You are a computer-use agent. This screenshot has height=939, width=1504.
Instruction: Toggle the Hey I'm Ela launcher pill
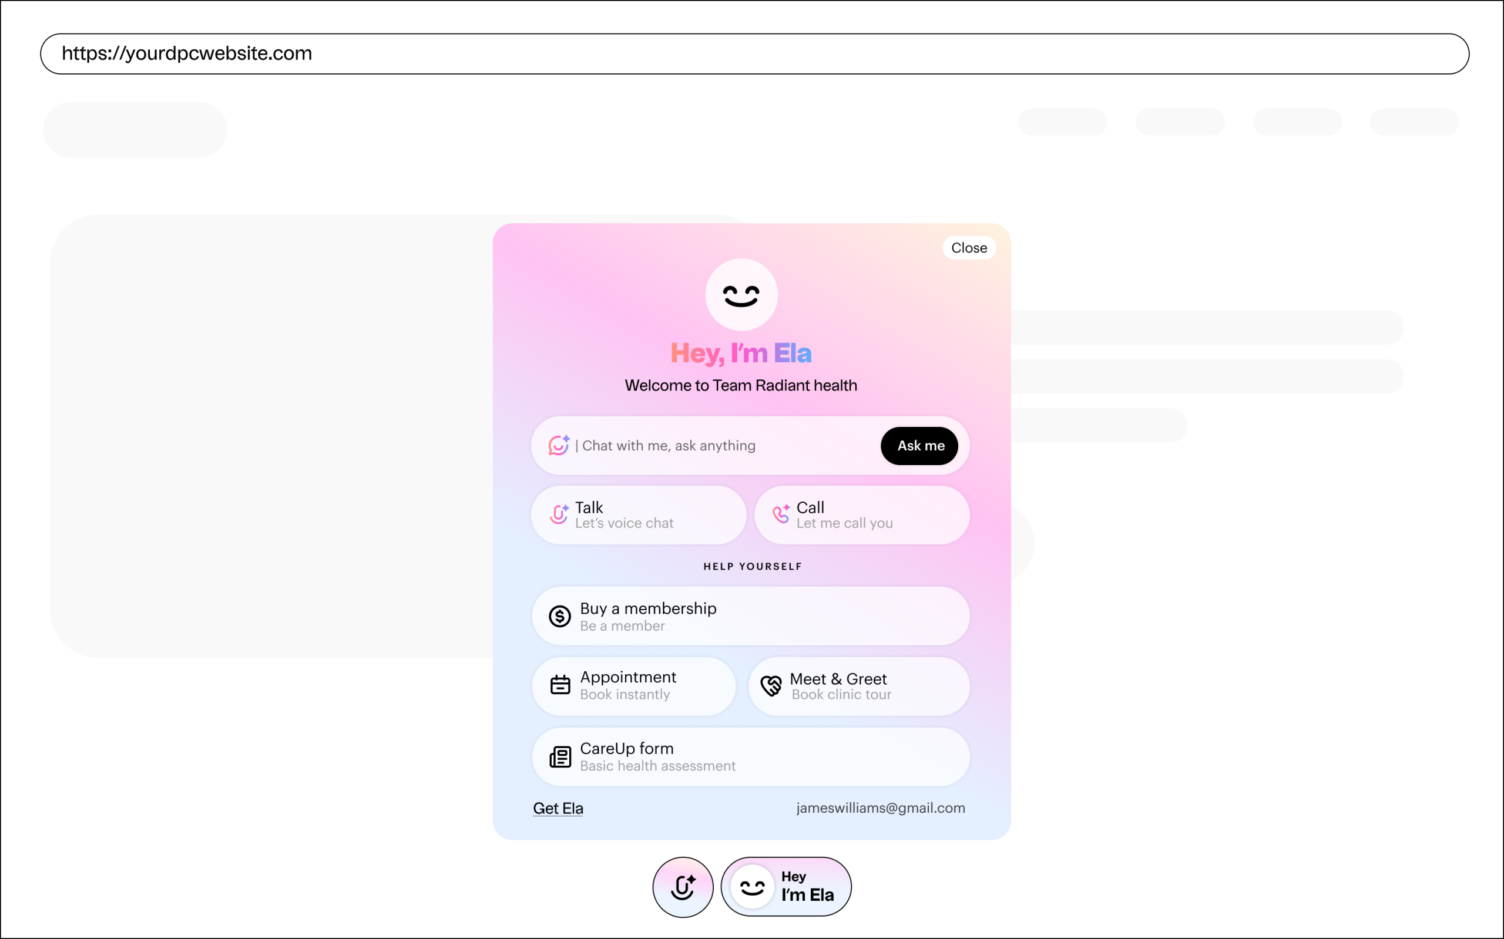787,886
